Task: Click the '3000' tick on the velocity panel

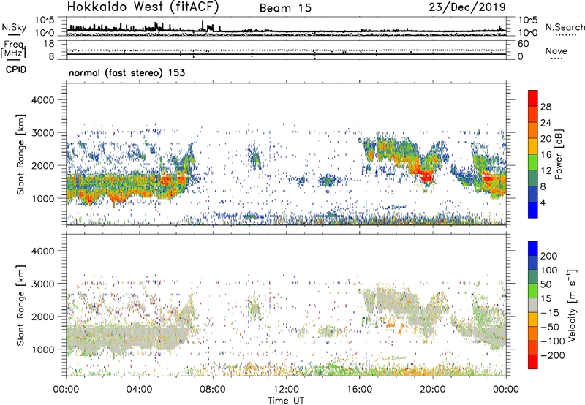Action: click(42, 284)
